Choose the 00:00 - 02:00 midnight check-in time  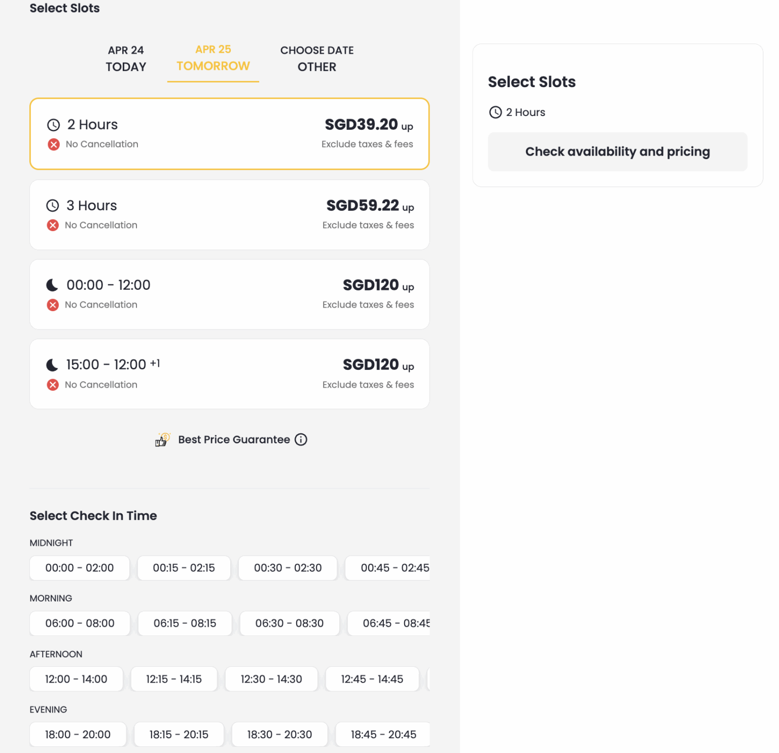click(x=80, y=568)
